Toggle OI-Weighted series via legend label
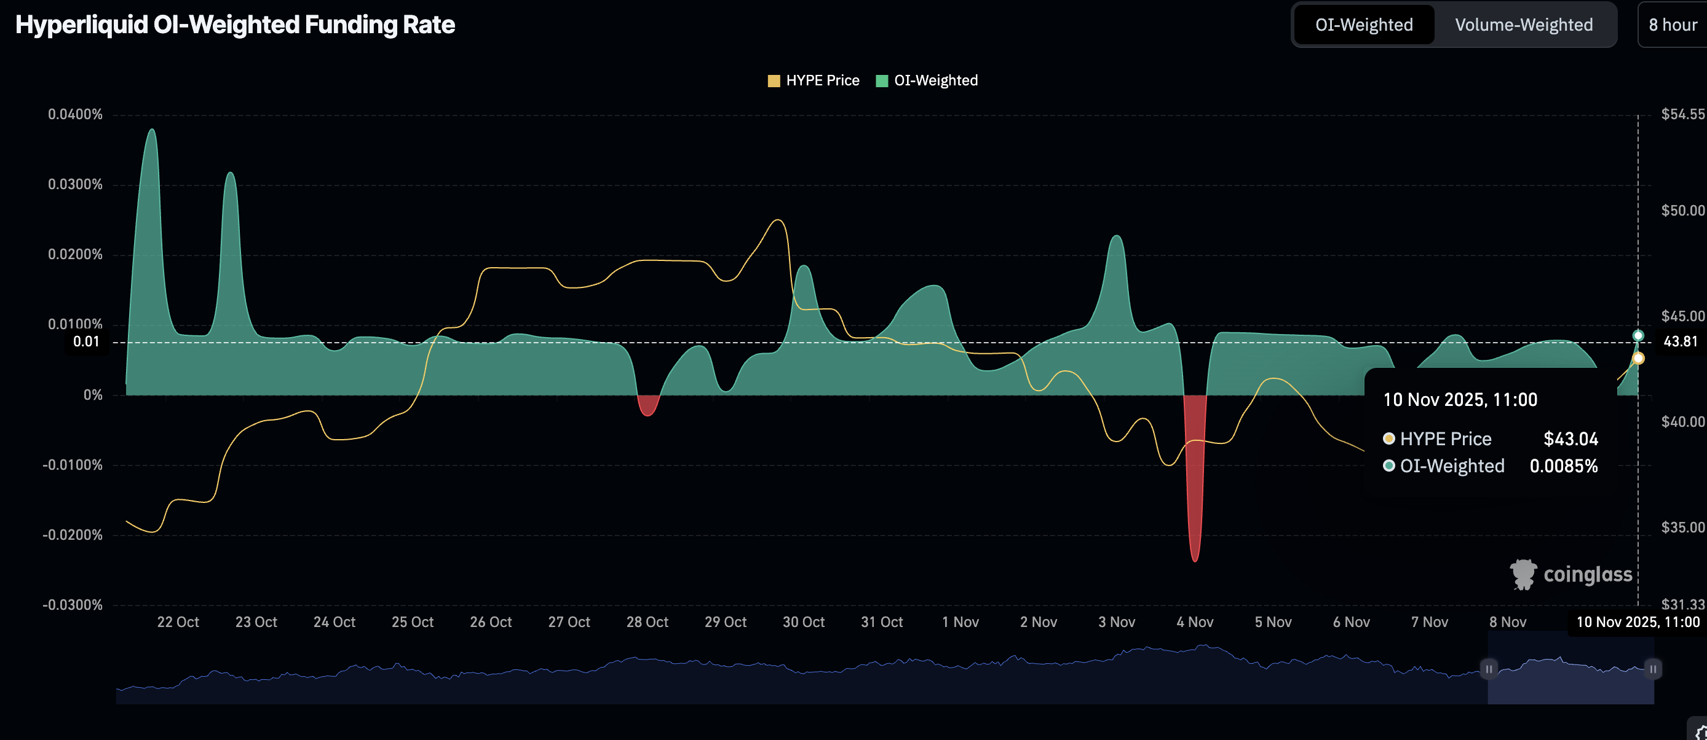 [935, 80]
